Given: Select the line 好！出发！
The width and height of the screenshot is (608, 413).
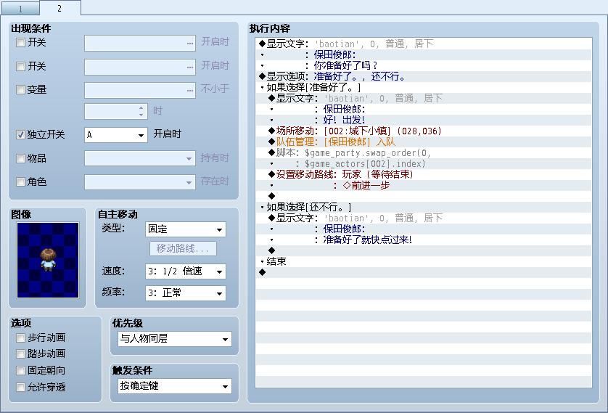Looking at the screenshot, I should [424, 120].
